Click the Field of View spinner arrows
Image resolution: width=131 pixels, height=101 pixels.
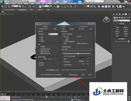(53, 59)
